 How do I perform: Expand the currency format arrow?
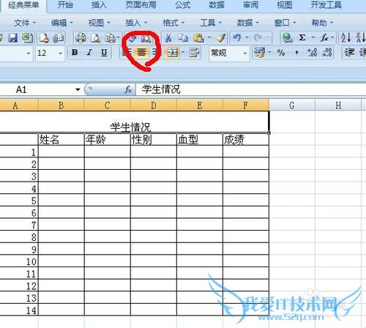269,53
